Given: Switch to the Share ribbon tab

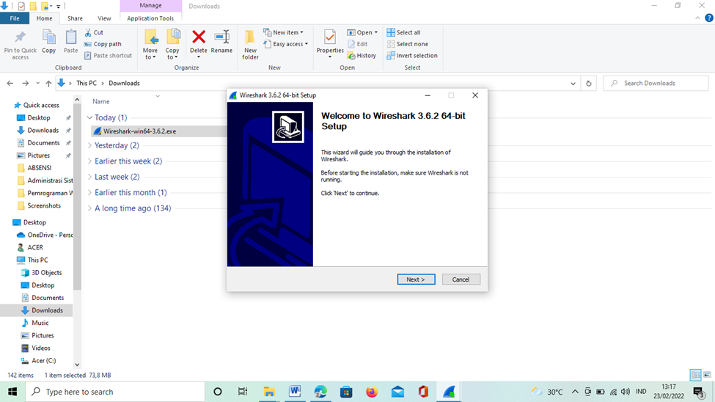Looking at the screenshot, I should click(x=75, y=18).
